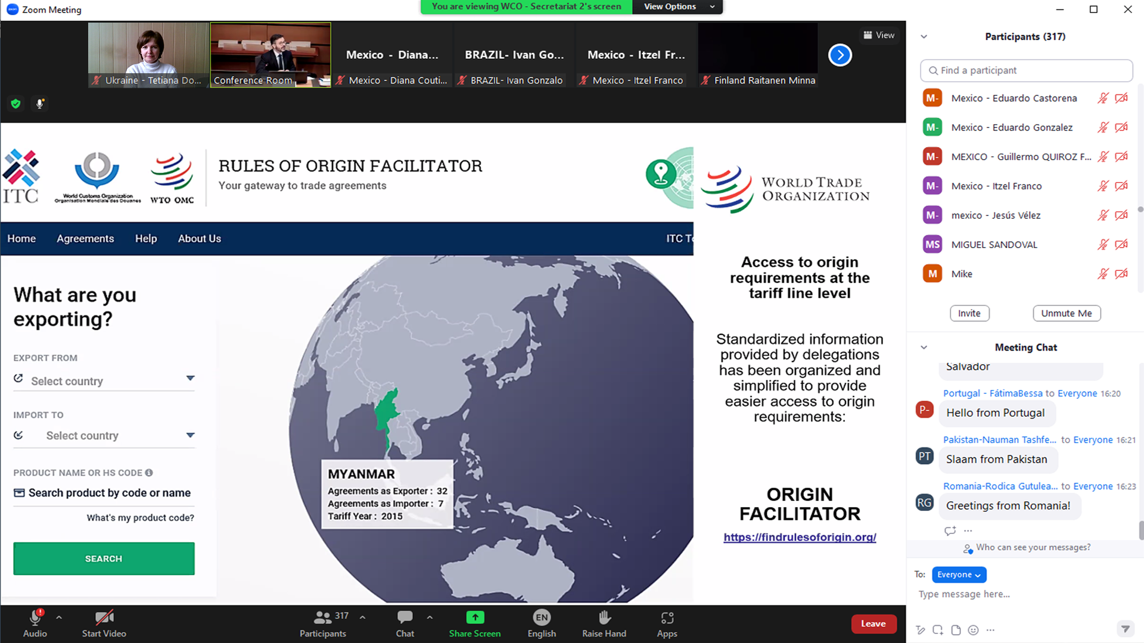This screenshot has height=643, width=1144.
Task: Click the green Share Screen icon
Action: coord(475,617)
